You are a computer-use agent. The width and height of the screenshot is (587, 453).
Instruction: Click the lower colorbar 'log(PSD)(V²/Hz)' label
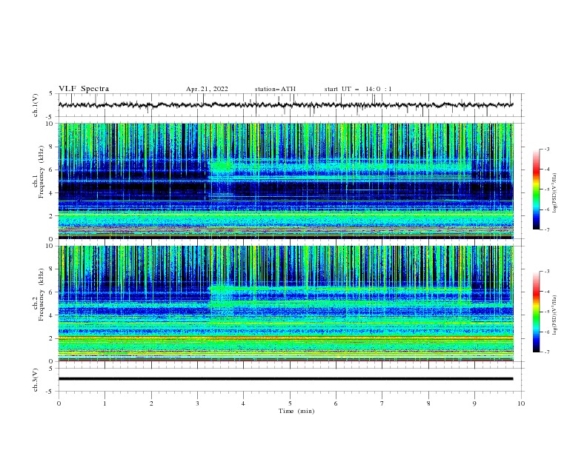pyautogui.click(x=555, y=315)
